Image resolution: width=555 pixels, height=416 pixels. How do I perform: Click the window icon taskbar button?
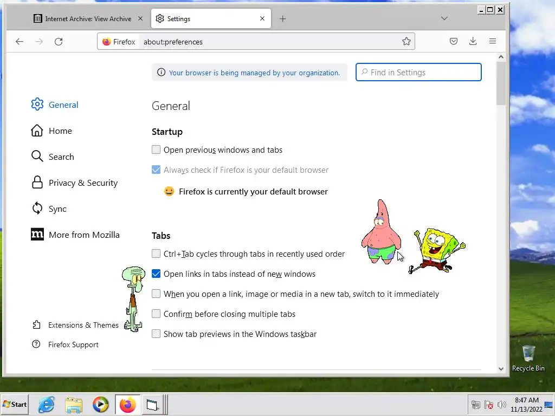(152, 404)
